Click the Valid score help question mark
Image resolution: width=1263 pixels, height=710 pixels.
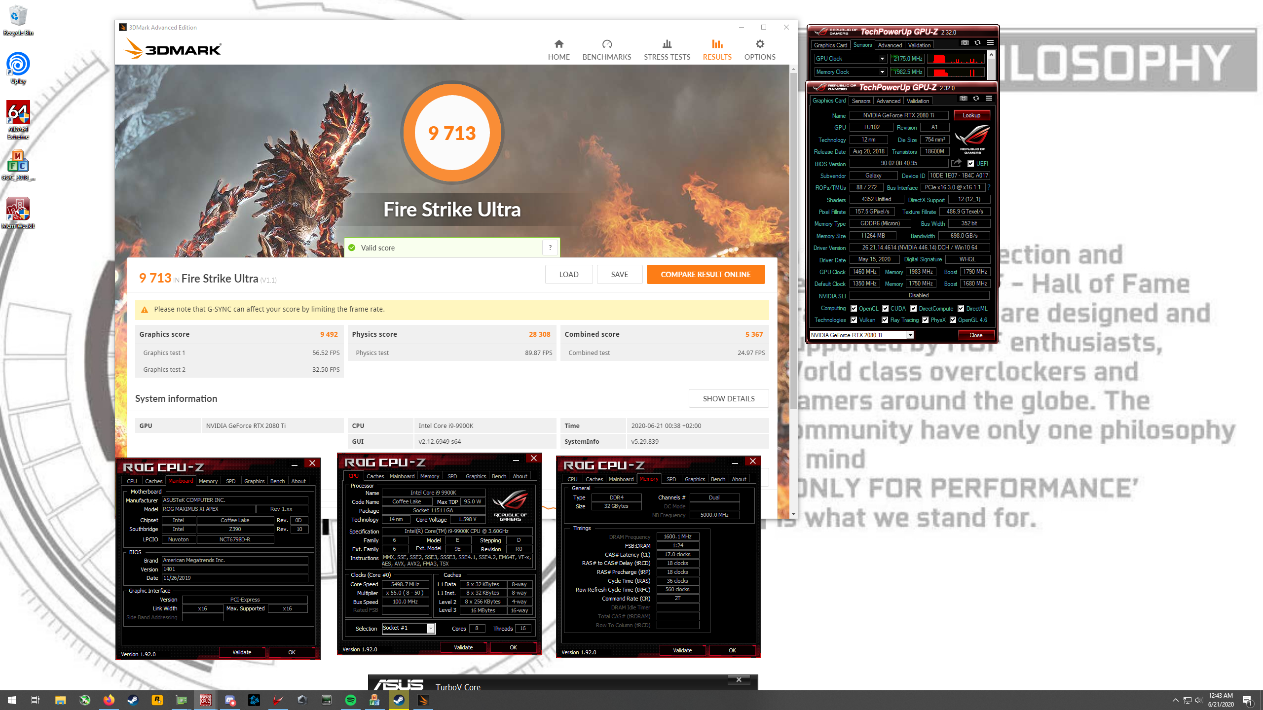(550, 248)
